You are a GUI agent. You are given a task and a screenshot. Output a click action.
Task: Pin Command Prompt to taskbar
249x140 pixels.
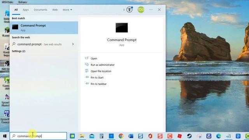[98, 84]
